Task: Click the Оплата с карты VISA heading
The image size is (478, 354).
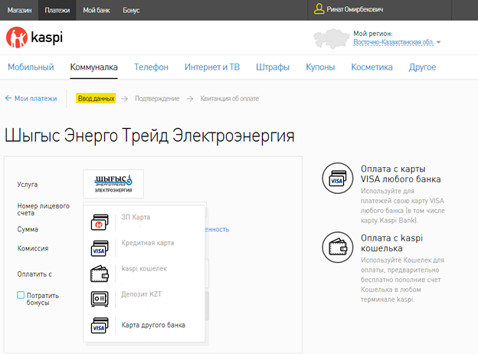Action: pyautogui.click(x=401, y=174)
